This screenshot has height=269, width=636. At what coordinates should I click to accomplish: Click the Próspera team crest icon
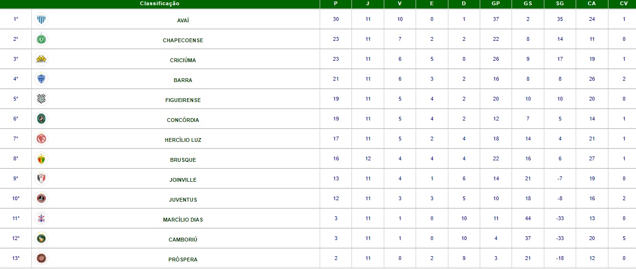[42, 258]
